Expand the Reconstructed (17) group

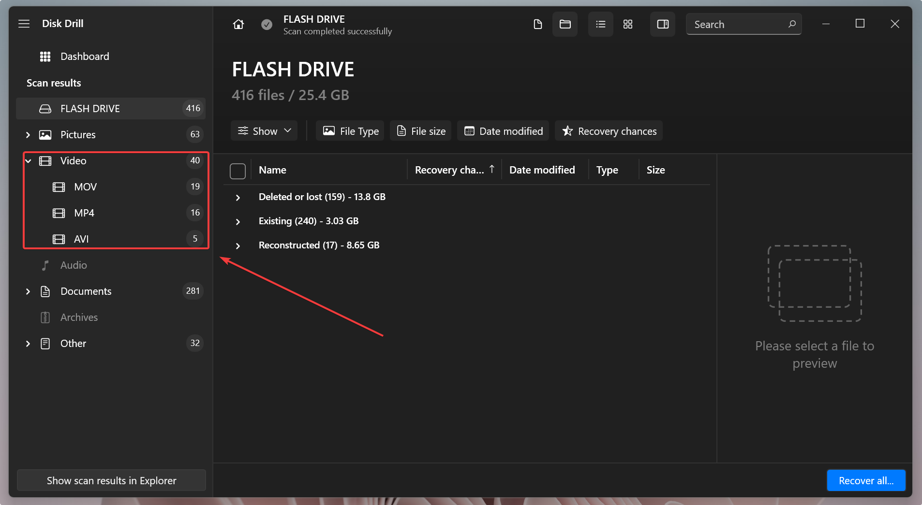[238, 246]
